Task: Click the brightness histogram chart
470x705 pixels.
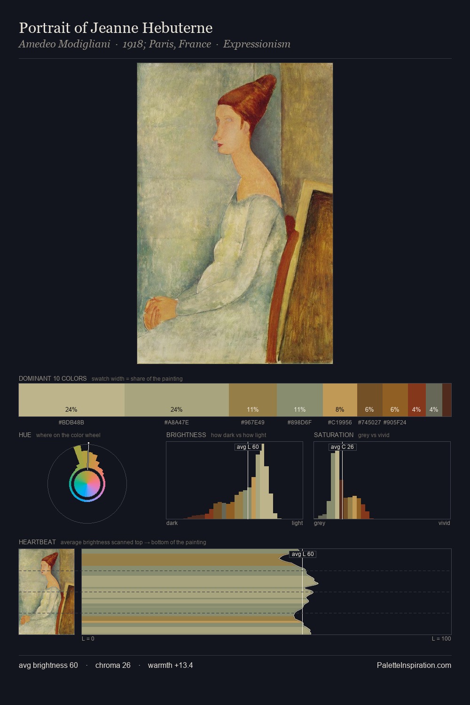Action: (235, 480)
